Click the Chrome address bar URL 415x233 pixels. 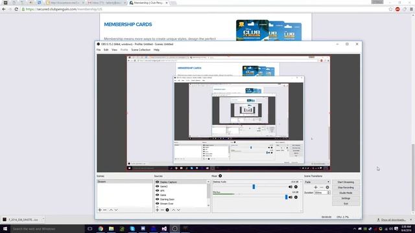(64, 9)
